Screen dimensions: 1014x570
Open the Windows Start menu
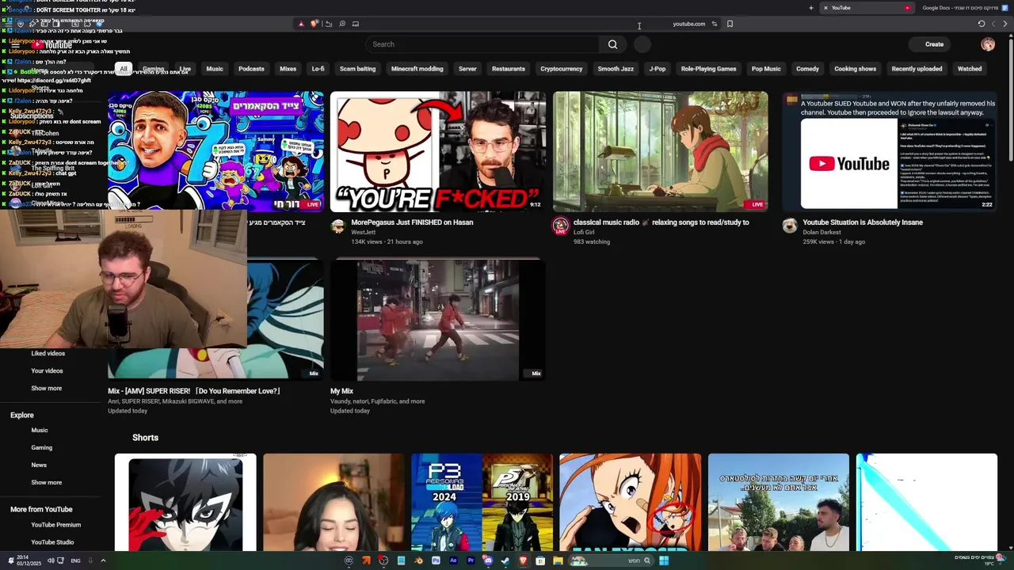coord(664,560)
